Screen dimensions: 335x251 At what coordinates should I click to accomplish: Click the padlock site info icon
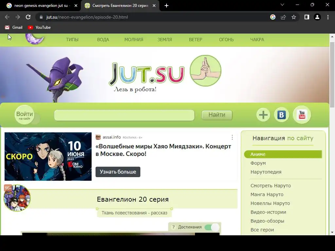tap(41, 17)
